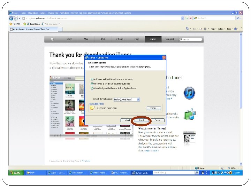Image resolution: width=251 pixels, height=188 pixels.
Task: Click the Search Desktop field in taskbar
Action: coord(174,173)
